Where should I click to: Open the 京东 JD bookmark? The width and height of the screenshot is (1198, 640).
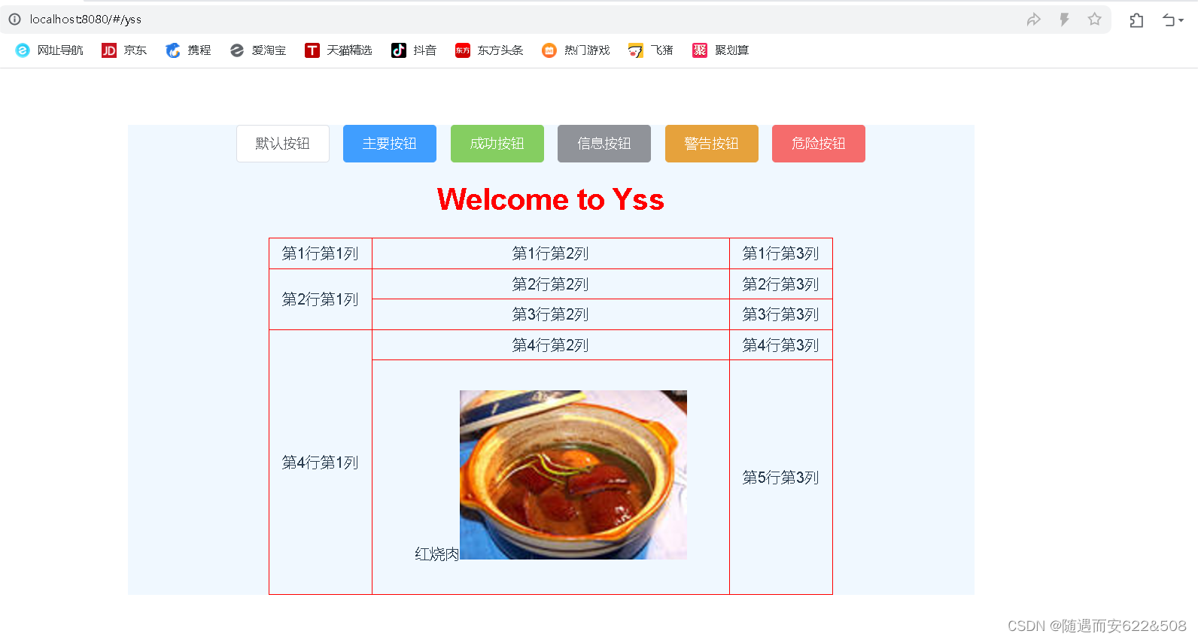tap(124, 50)
